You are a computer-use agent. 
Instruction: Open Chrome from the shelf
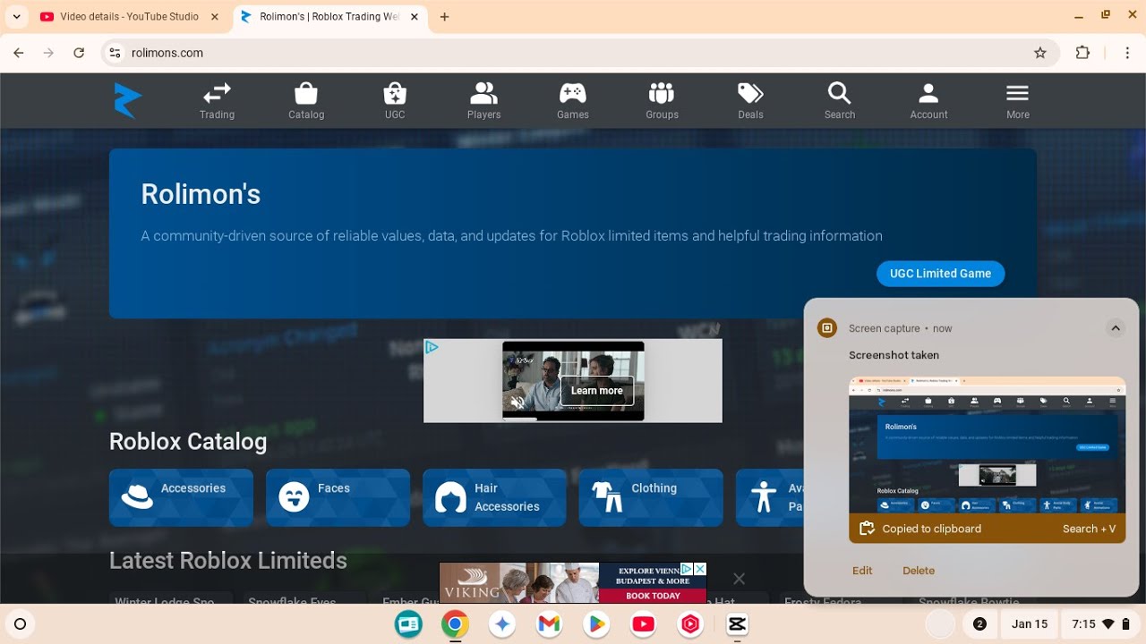(x=455, y=624)
